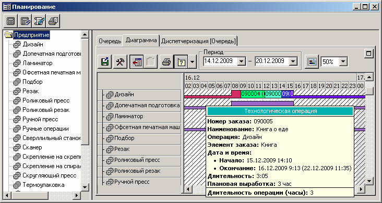This screenshot has width=382, height=203.
Task: Click the cyan 09000 bar in the Дизайн row
Action: click(273, 94)
